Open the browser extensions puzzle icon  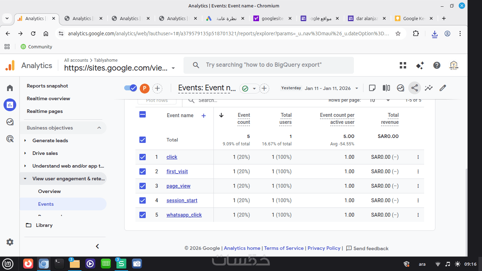pos(416,34)
